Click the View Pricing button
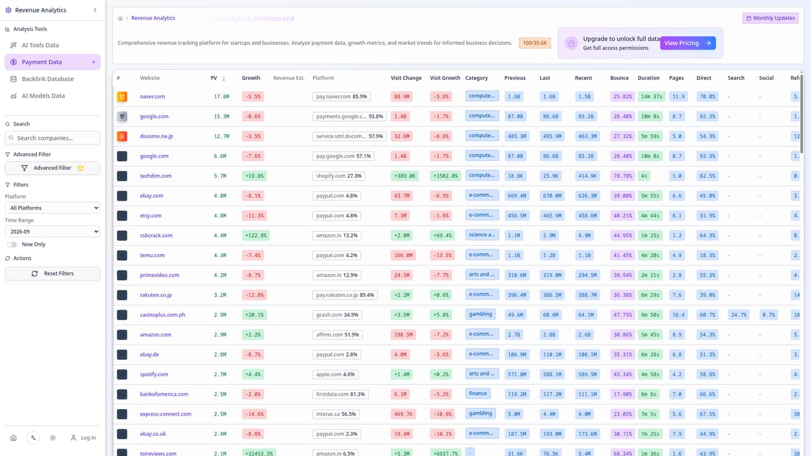 pos(688,43)
